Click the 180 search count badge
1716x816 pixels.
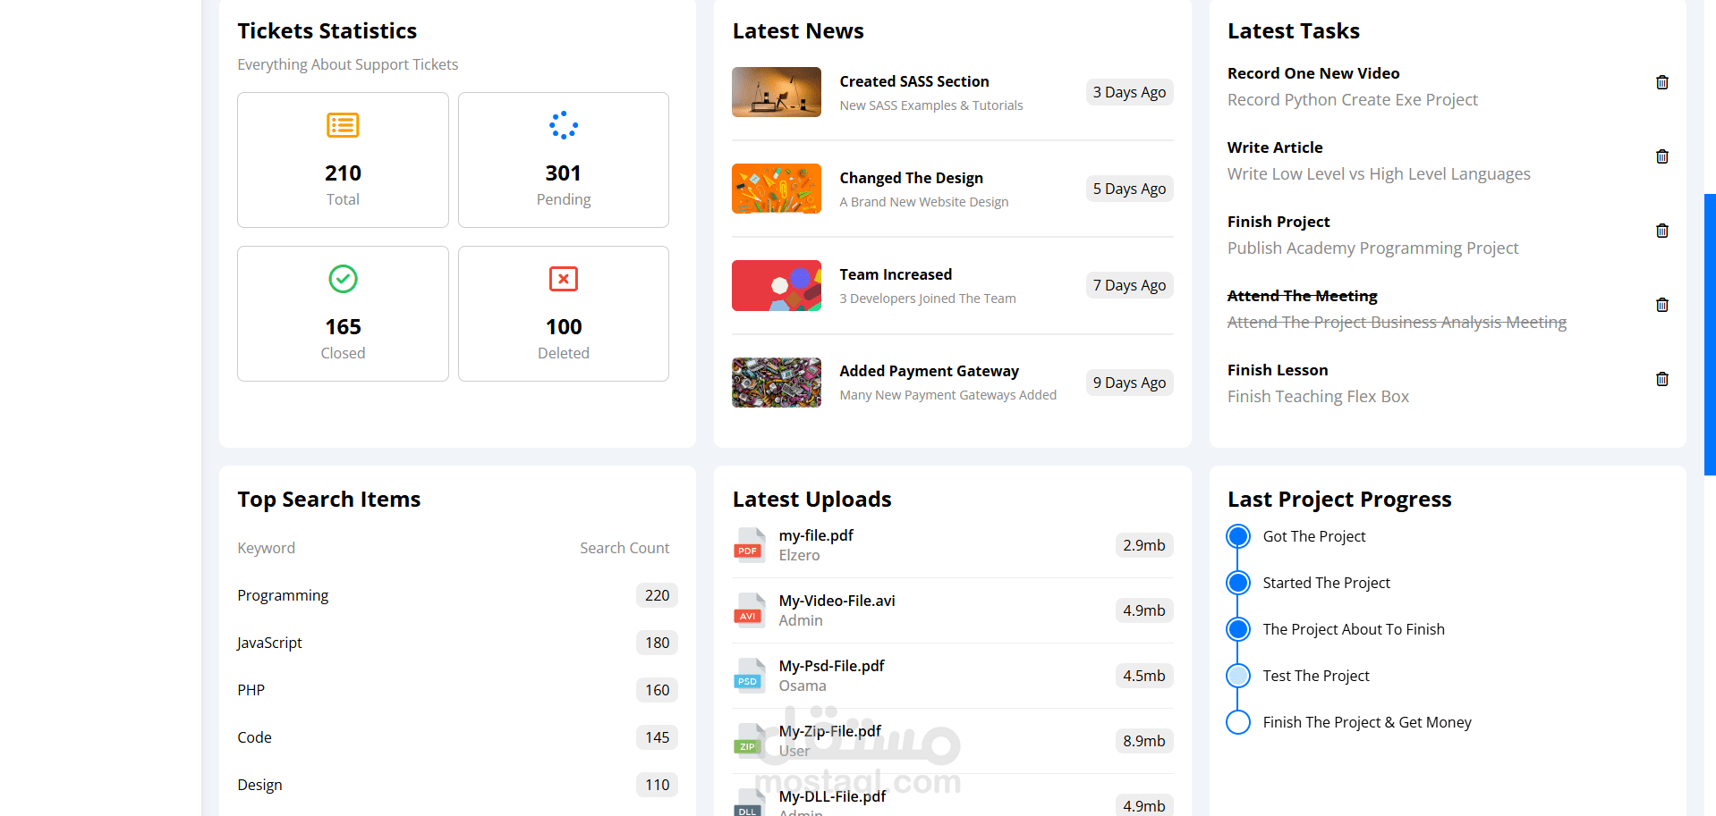(x=657, y=643)
